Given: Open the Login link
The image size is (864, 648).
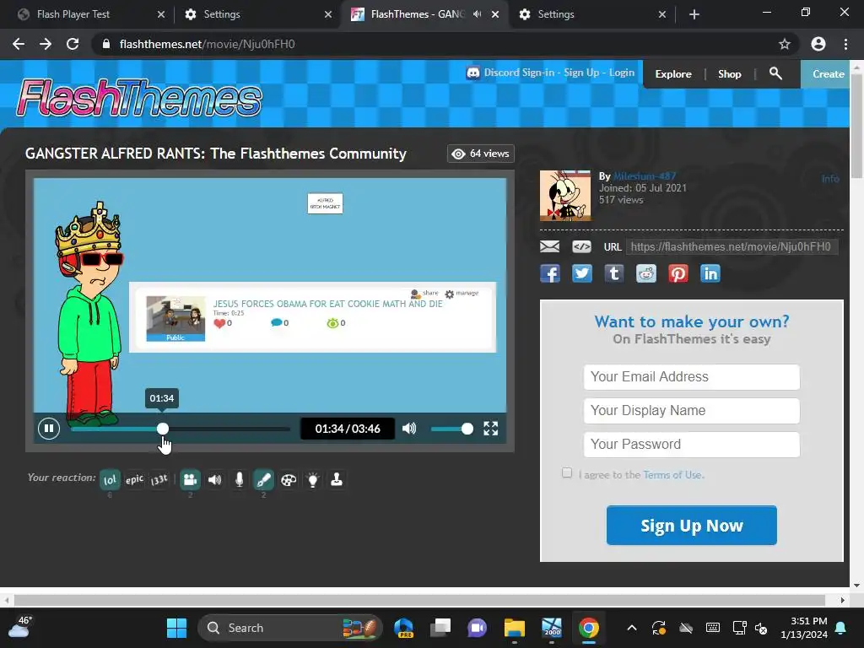Looking at the screenshot, I should [622, 73].
